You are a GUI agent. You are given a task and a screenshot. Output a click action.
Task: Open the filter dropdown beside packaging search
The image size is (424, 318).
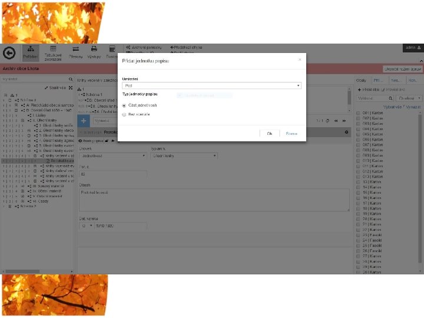(x=409, y=98)
